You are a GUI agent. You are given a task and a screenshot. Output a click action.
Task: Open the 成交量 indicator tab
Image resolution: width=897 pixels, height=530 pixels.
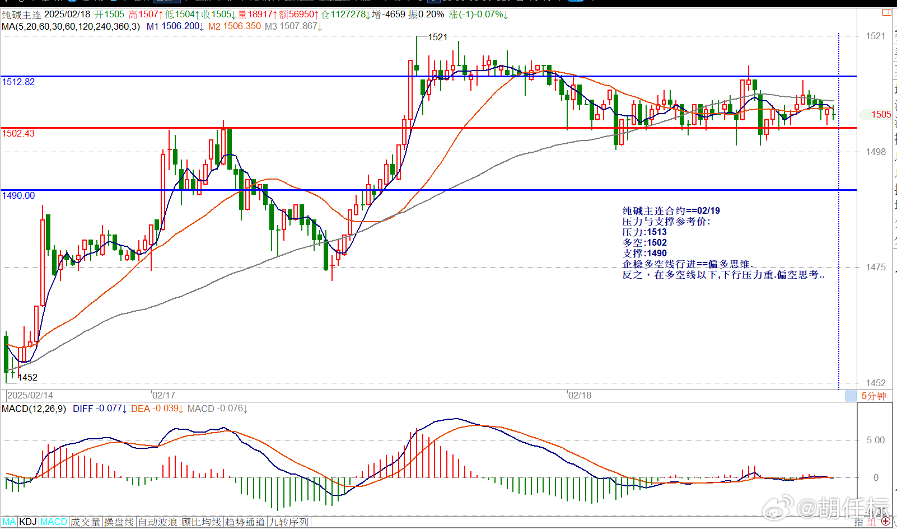[86, 522]
